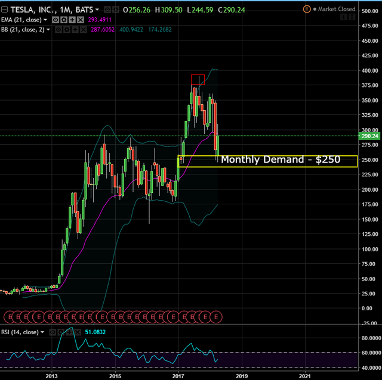Click the open price 256.26
Screen dimensions: 382x380
click(x=140, y=10)
